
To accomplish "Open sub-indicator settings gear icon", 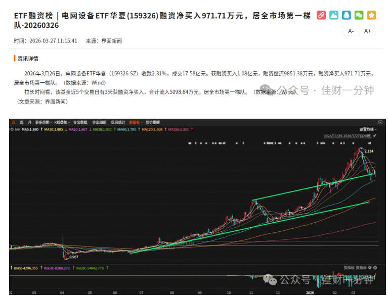I will [x=370, y=268].
